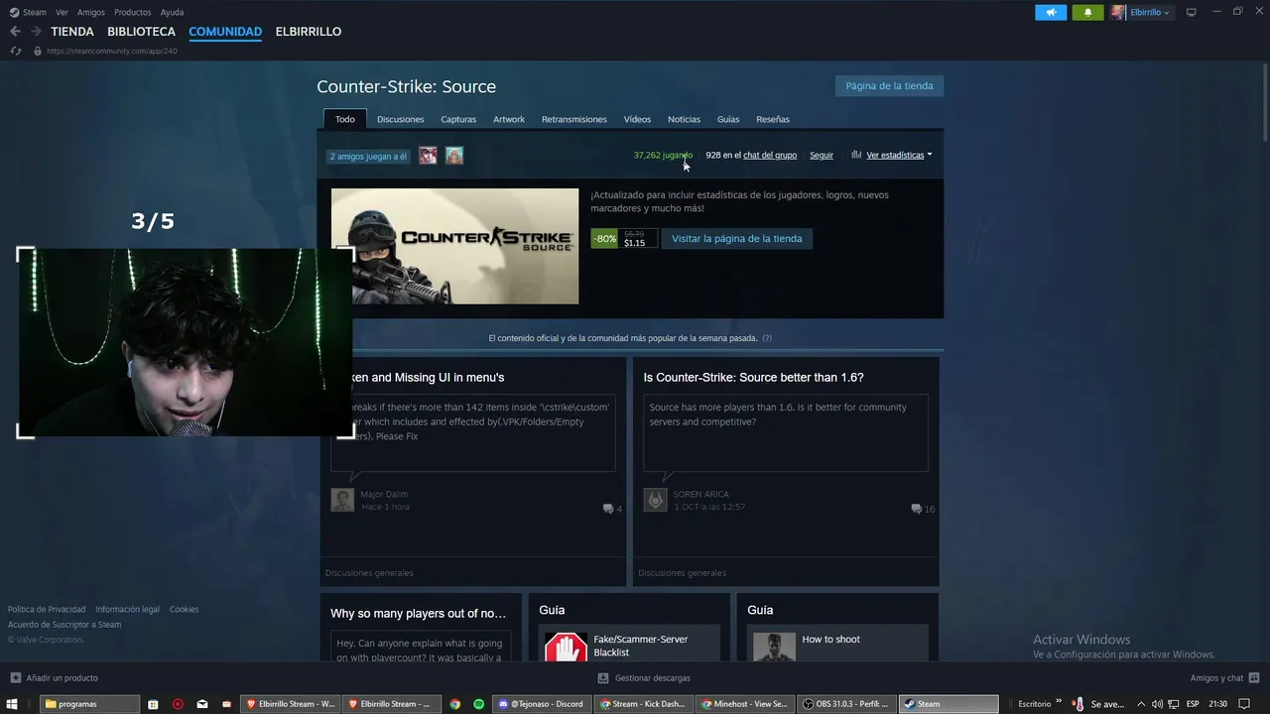The image size is (1270, 714).
Task: Open the Ayuda menu
Action: pos(172,12)
